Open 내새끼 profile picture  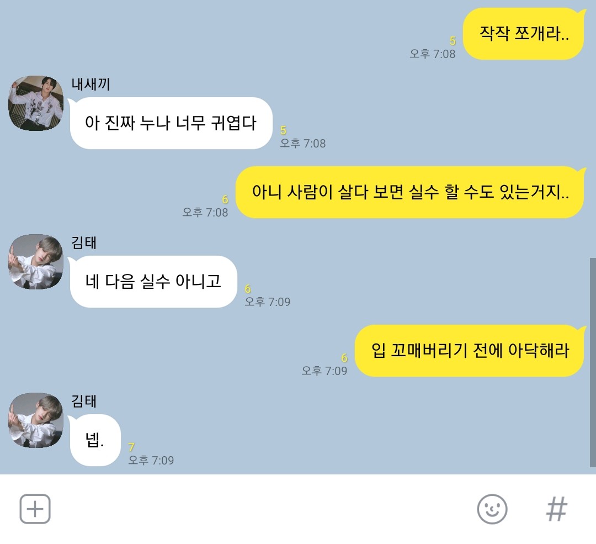pyautogui.click(x=36, y=103)
